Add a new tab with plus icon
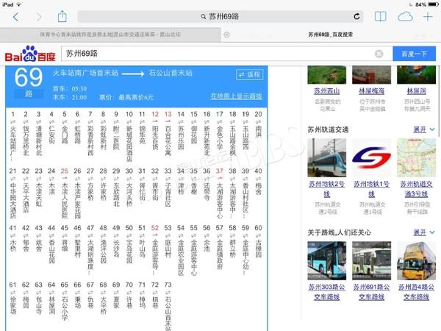The image size is (441, 331). click(x=428, y=16)
